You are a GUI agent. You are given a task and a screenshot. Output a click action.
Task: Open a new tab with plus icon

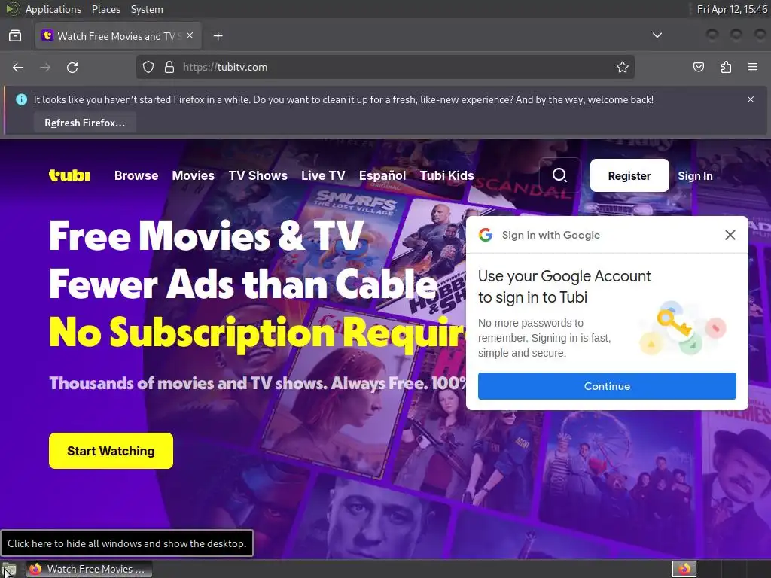[218, 36]
